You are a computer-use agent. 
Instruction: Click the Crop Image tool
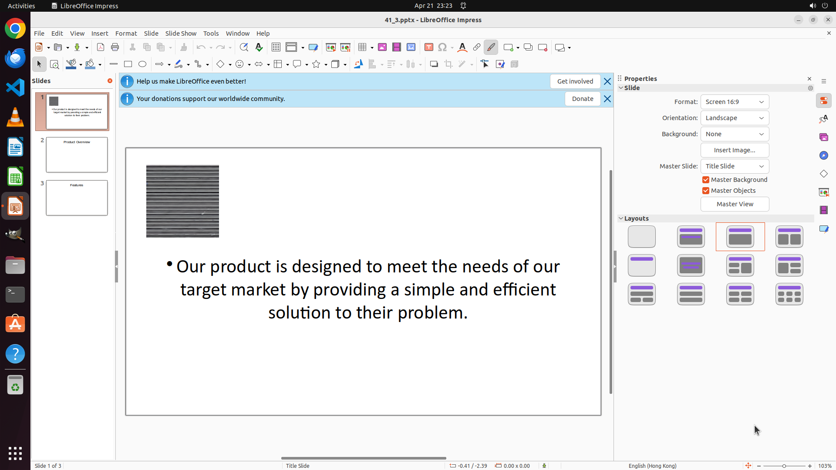[x=448, y=64]
